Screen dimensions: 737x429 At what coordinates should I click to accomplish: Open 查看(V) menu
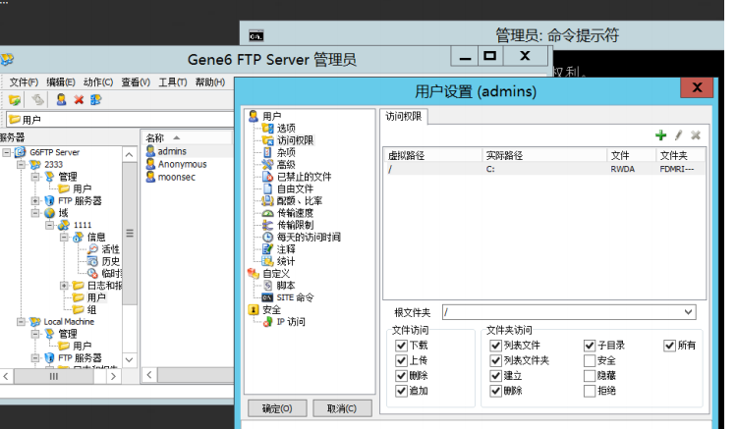[x=136, y=82]
